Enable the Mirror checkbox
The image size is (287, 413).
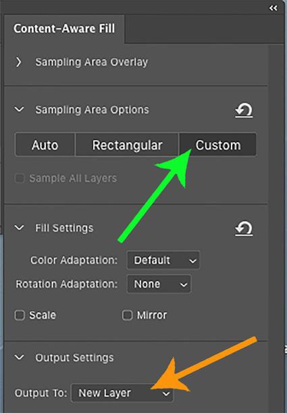tap(127, 315)
